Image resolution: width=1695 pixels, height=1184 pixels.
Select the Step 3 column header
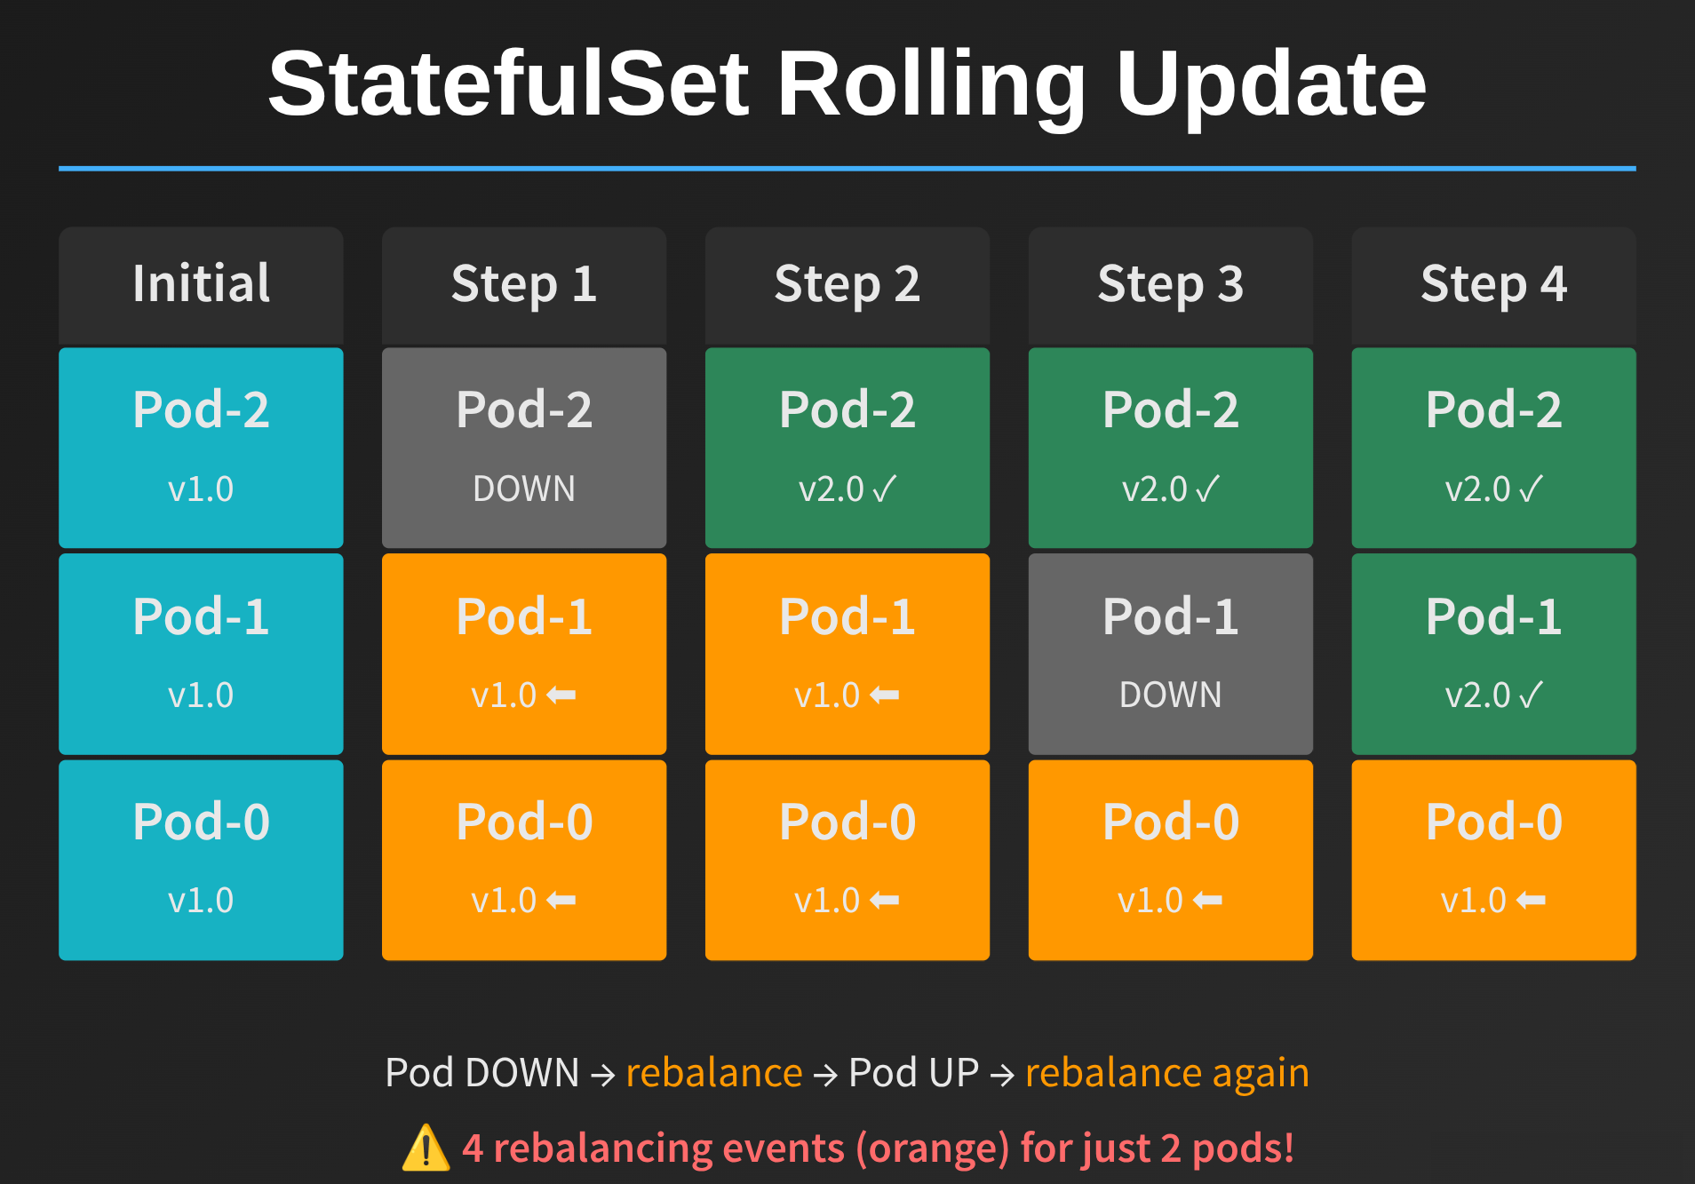[1171, 284]
